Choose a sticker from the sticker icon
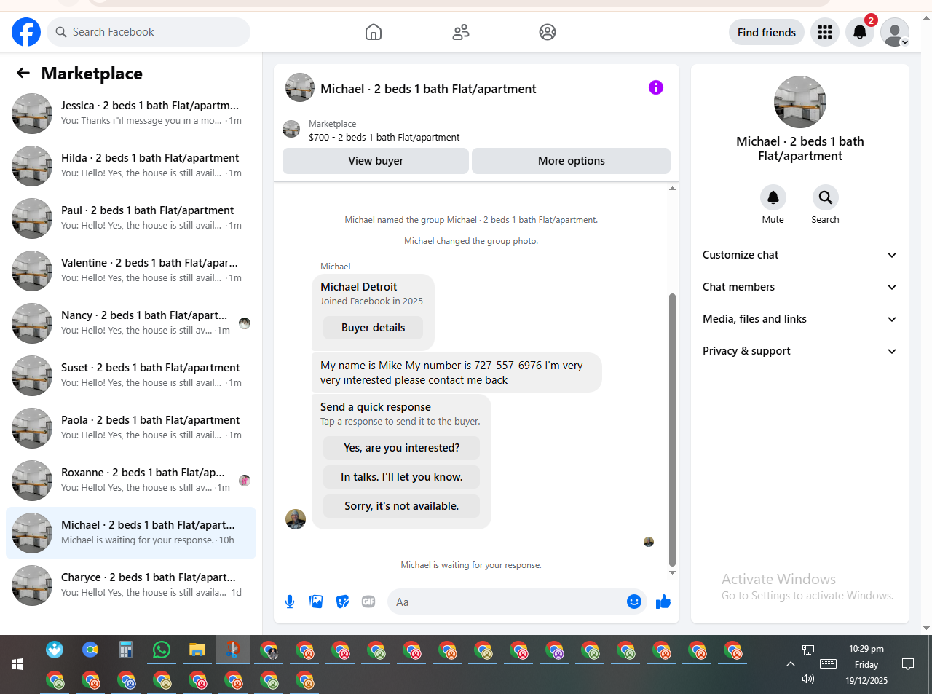The height and width of the screenshot is (694, 932). [x=342, y=602]
